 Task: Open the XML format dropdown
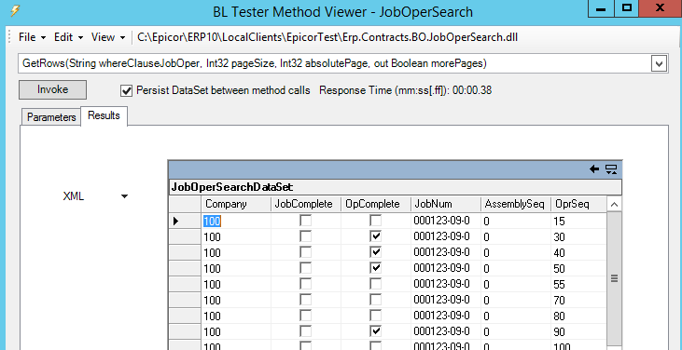[124, 196]
